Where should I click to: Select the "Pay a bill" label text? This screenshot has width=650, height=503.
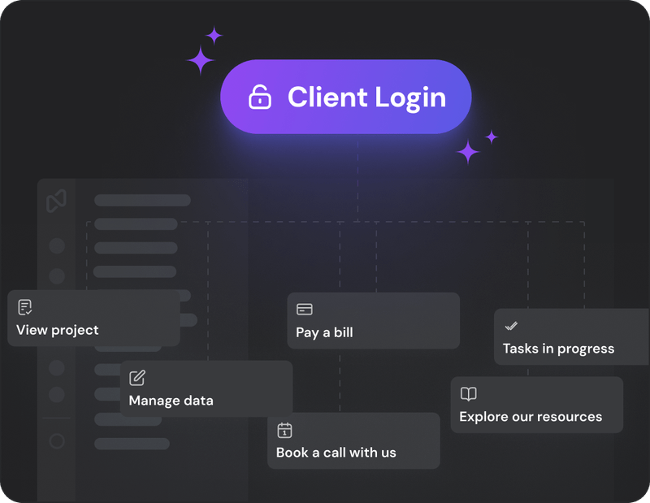coord(324,332)
